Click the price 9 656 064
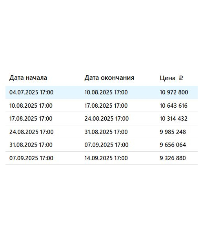The height and width of the screenshot is (235, 200). 173,145
